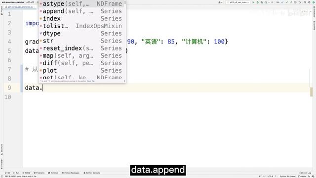316x178 pixels.
Task: Open the Run tool window tab
Action: 16,173
